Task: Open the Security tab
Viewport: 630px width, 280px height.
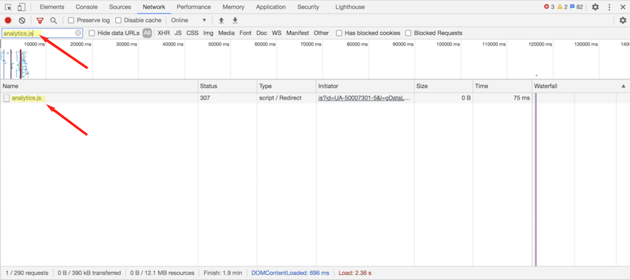Action: click(x=308, y=7)
